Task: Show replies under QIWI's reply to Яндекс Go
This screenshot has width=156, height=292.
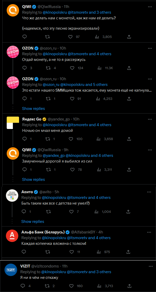Action: pyautogui.click(x=33, y=179)
